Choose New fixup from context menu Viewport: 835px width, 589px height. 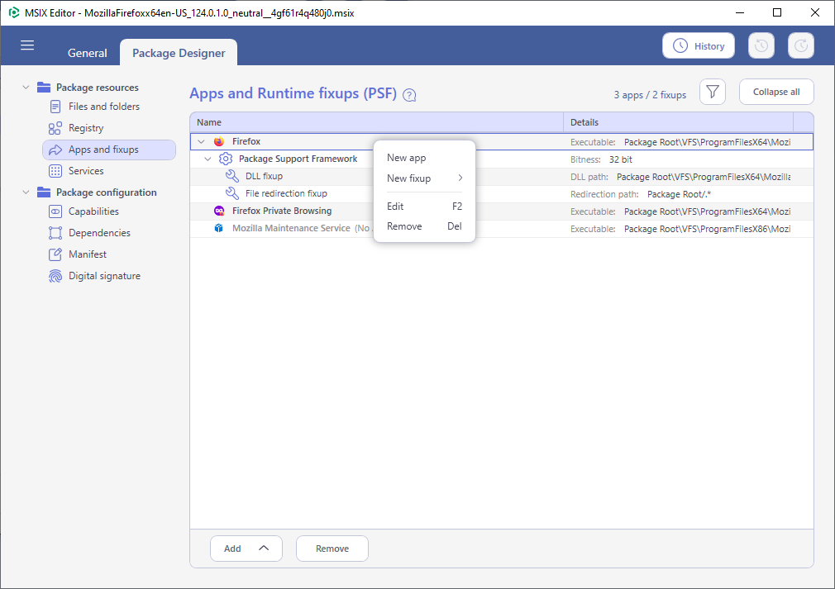424,178
